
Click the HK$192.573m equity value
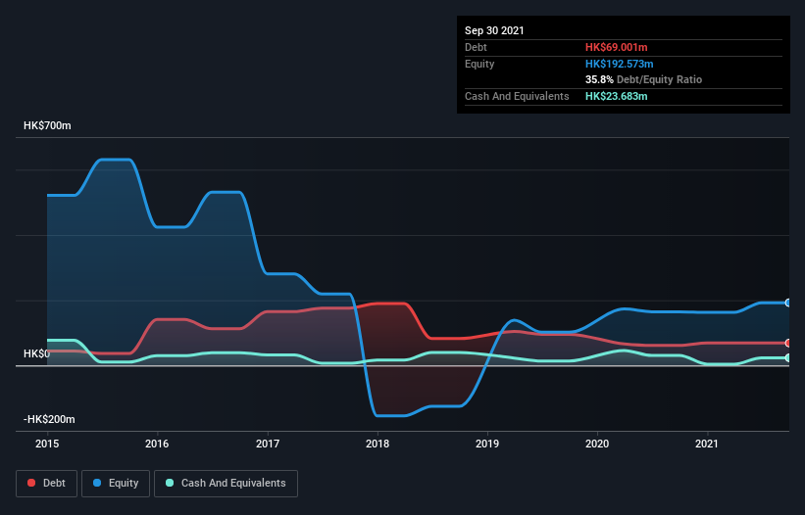(x=620, y=64)
